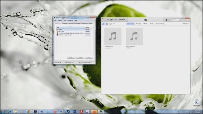This screenshot has width=203, height=114.
Task: Click the Task column header
Action: click(x=70, y=27)
